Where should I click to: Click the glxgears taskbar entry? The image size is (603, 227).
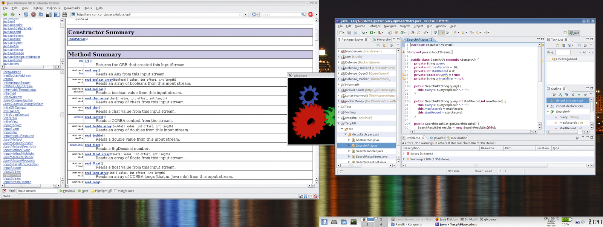tap(488, 219)
